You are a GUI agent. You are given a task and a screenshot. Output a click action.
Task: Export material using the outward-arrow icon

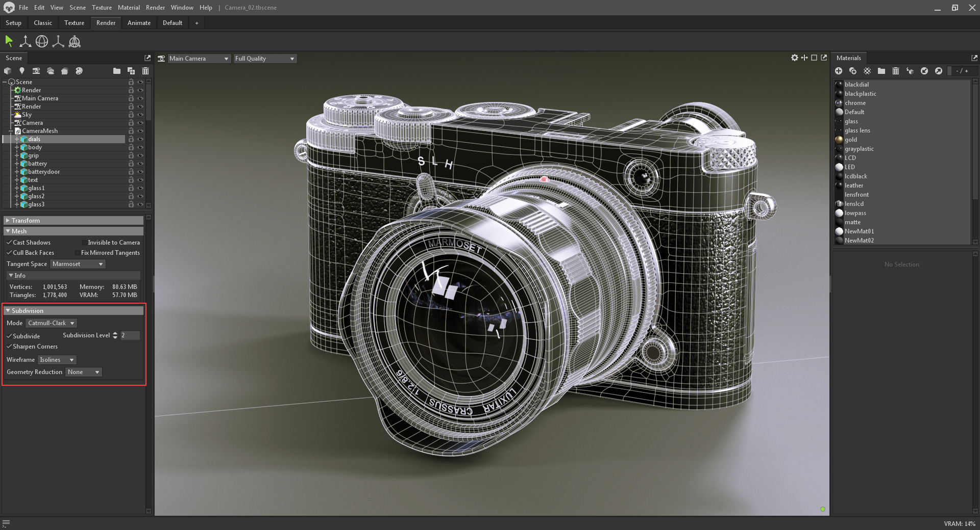click(939, 71)
